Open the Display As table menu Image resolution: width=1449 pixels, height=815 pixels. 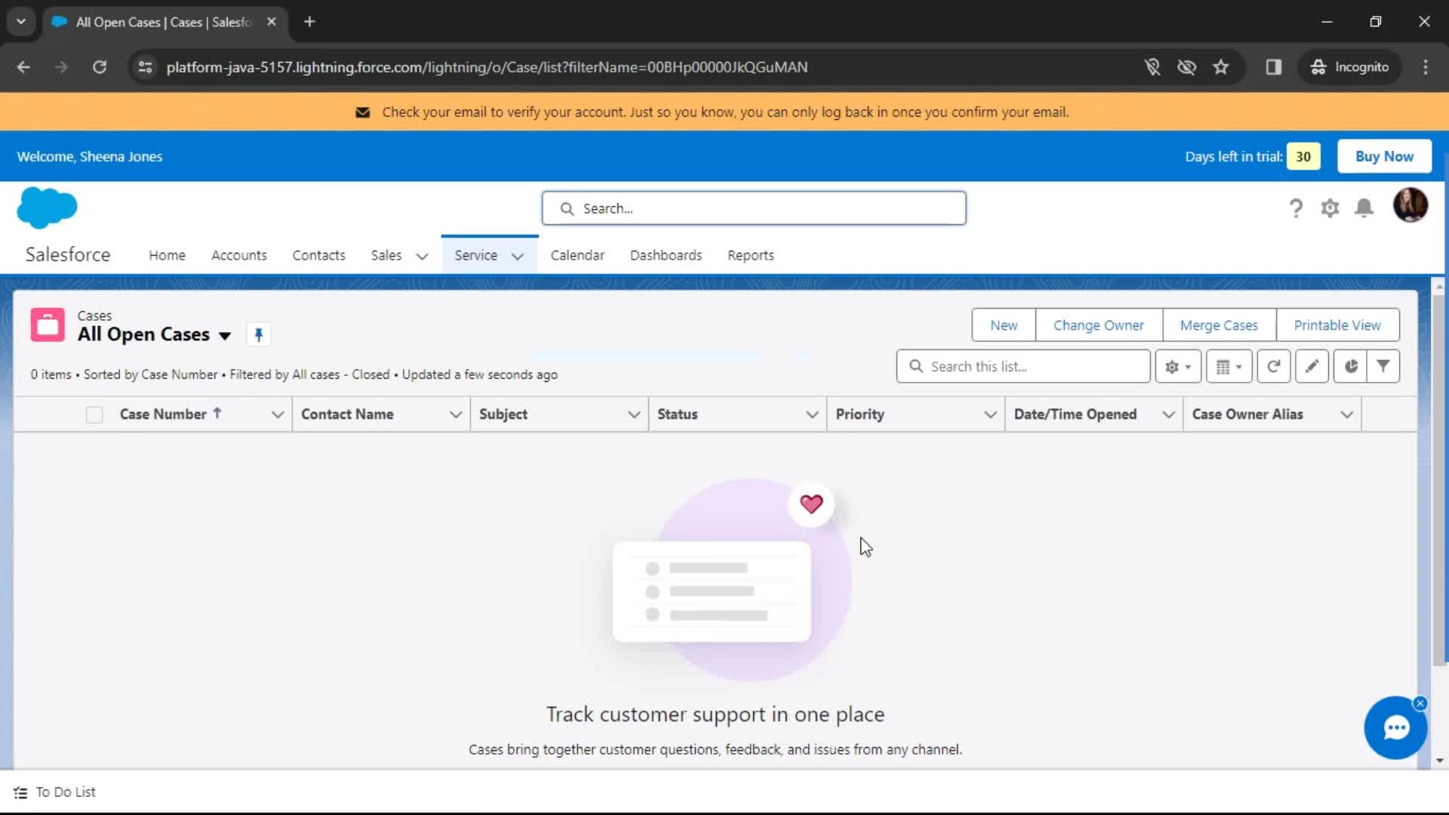click(x=1229, y=367)
